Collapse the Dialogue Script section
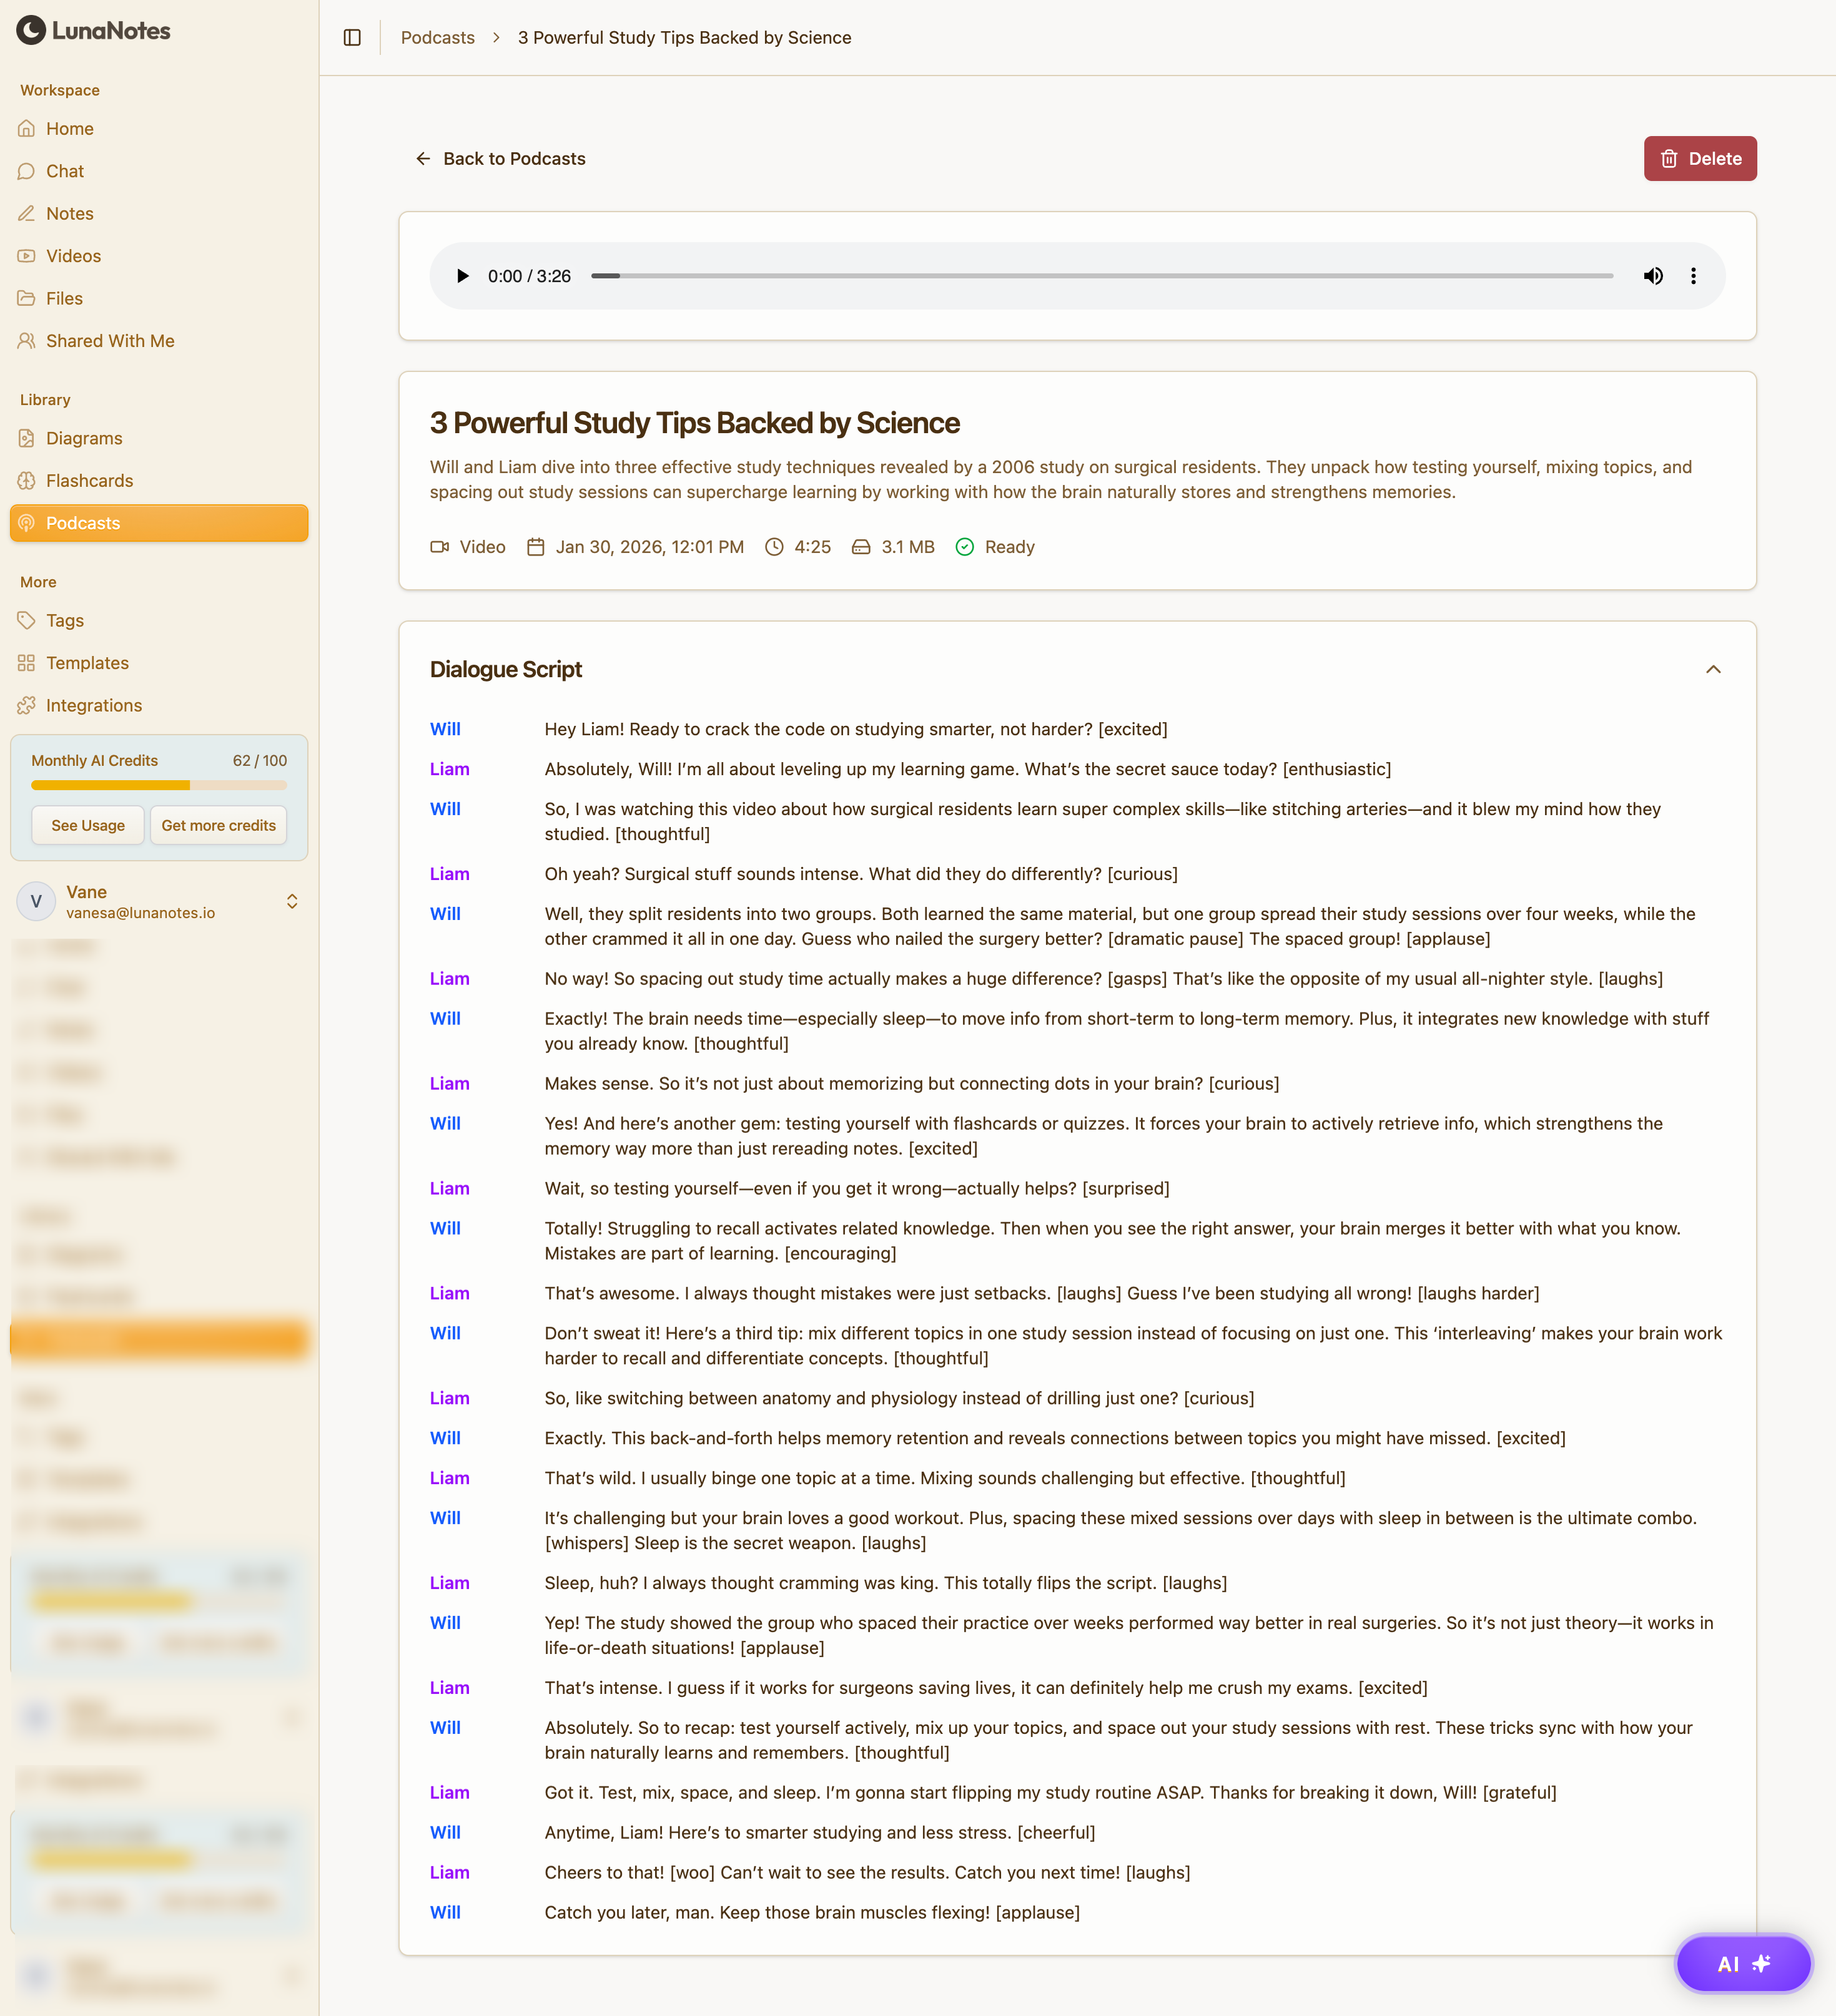Screen dimensions: 1836x2016 (x=1713, y=669)
